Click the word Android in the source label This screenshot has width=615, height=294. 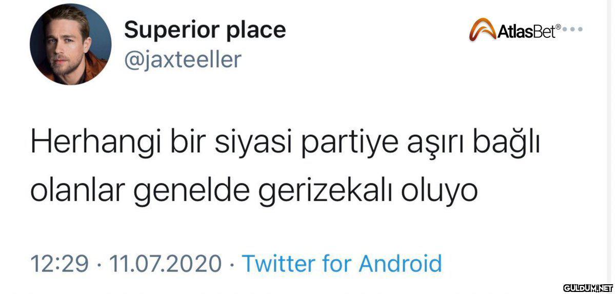click(400, 263)
